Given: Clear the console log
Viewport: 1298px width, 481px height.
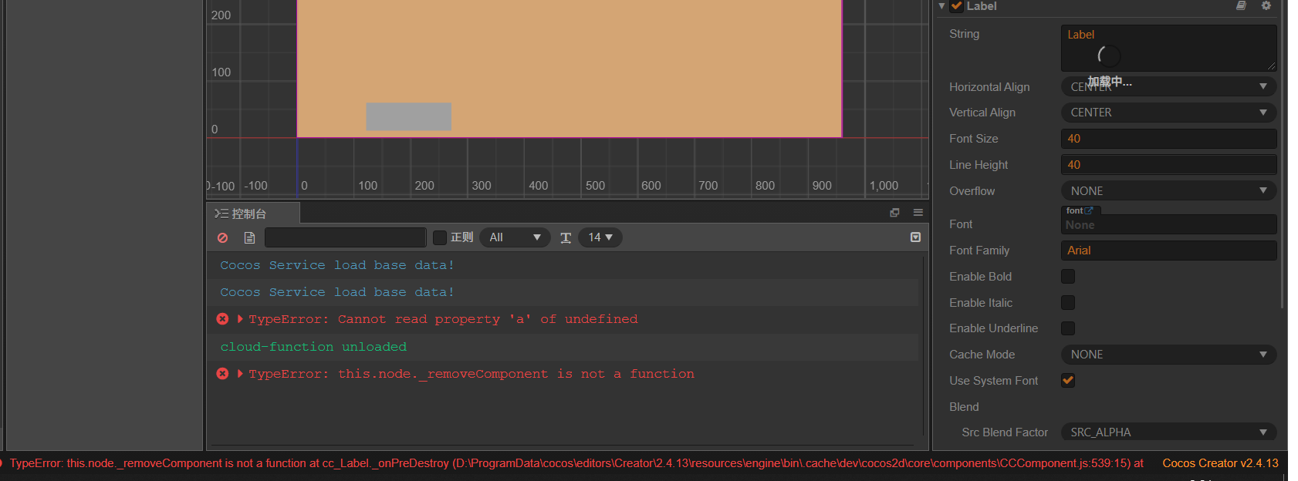Looking at the screenshot, I should (x=222, y=238).
